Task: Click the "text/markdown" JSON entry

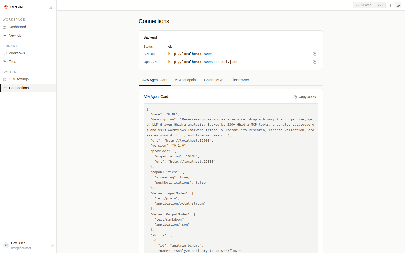Action: pyautogui.click(x=170, y=220)
